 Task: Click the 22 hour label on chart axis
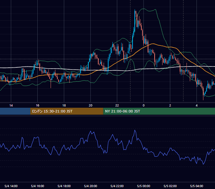coord(117,106)
